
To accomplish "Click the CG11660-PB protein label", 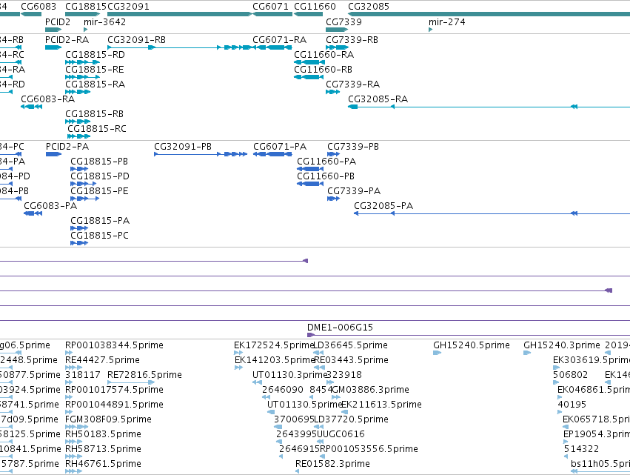I will point(326,176).
